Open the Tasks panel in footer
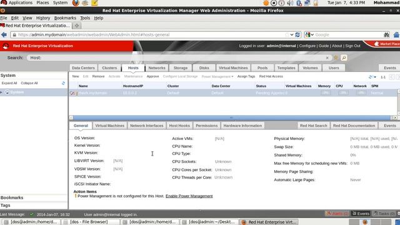400x225 pixels. [384, 214]
